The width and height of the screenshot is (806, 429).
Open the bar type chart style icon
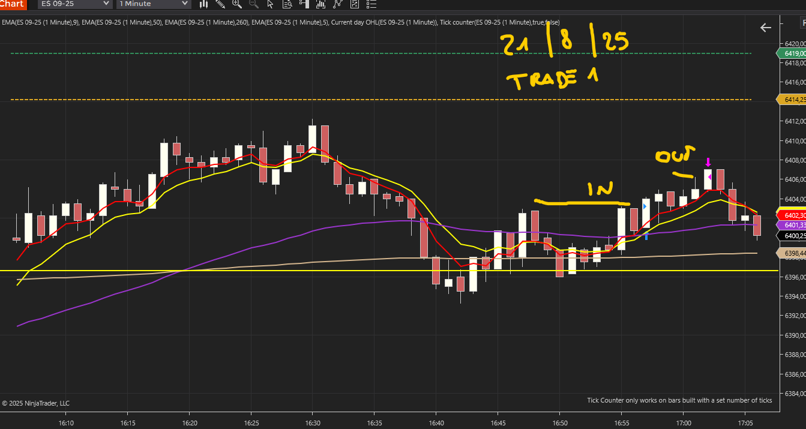(x=203, y=4)
